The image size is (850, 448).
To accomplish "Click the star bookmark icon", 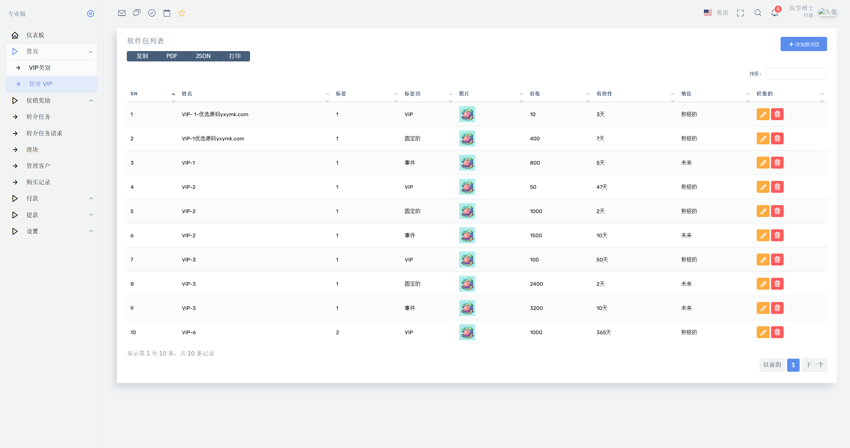I will coord(182,13).
